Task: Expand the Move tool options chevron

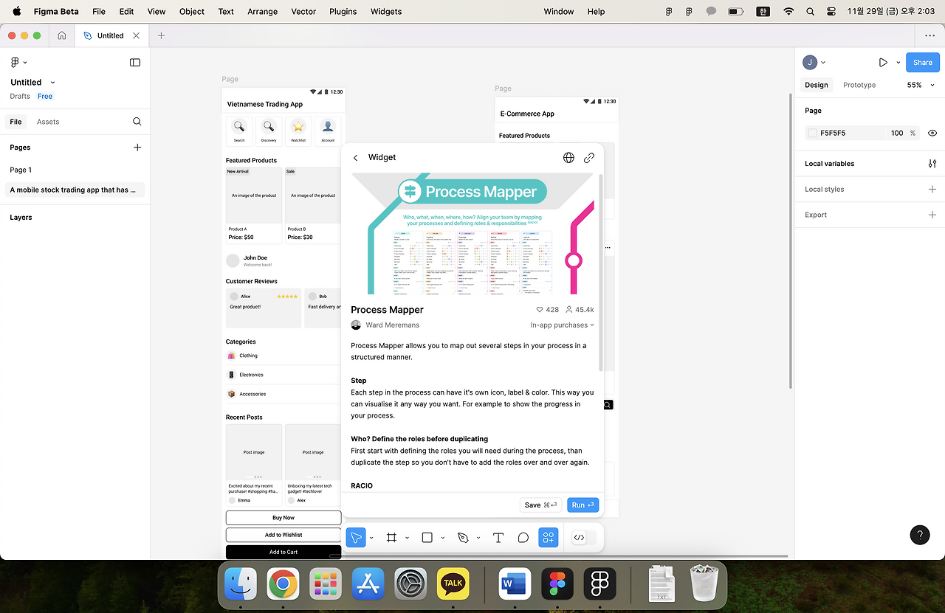Action: (371, 538)
